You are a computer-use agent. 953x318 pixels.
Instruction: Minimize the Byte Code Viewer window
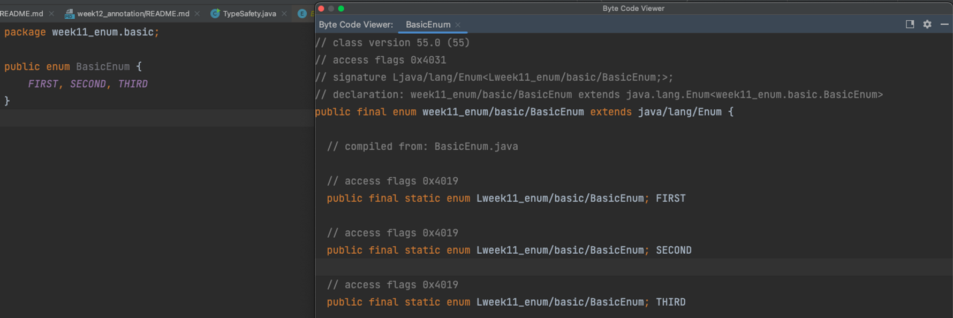pos(331,9)
